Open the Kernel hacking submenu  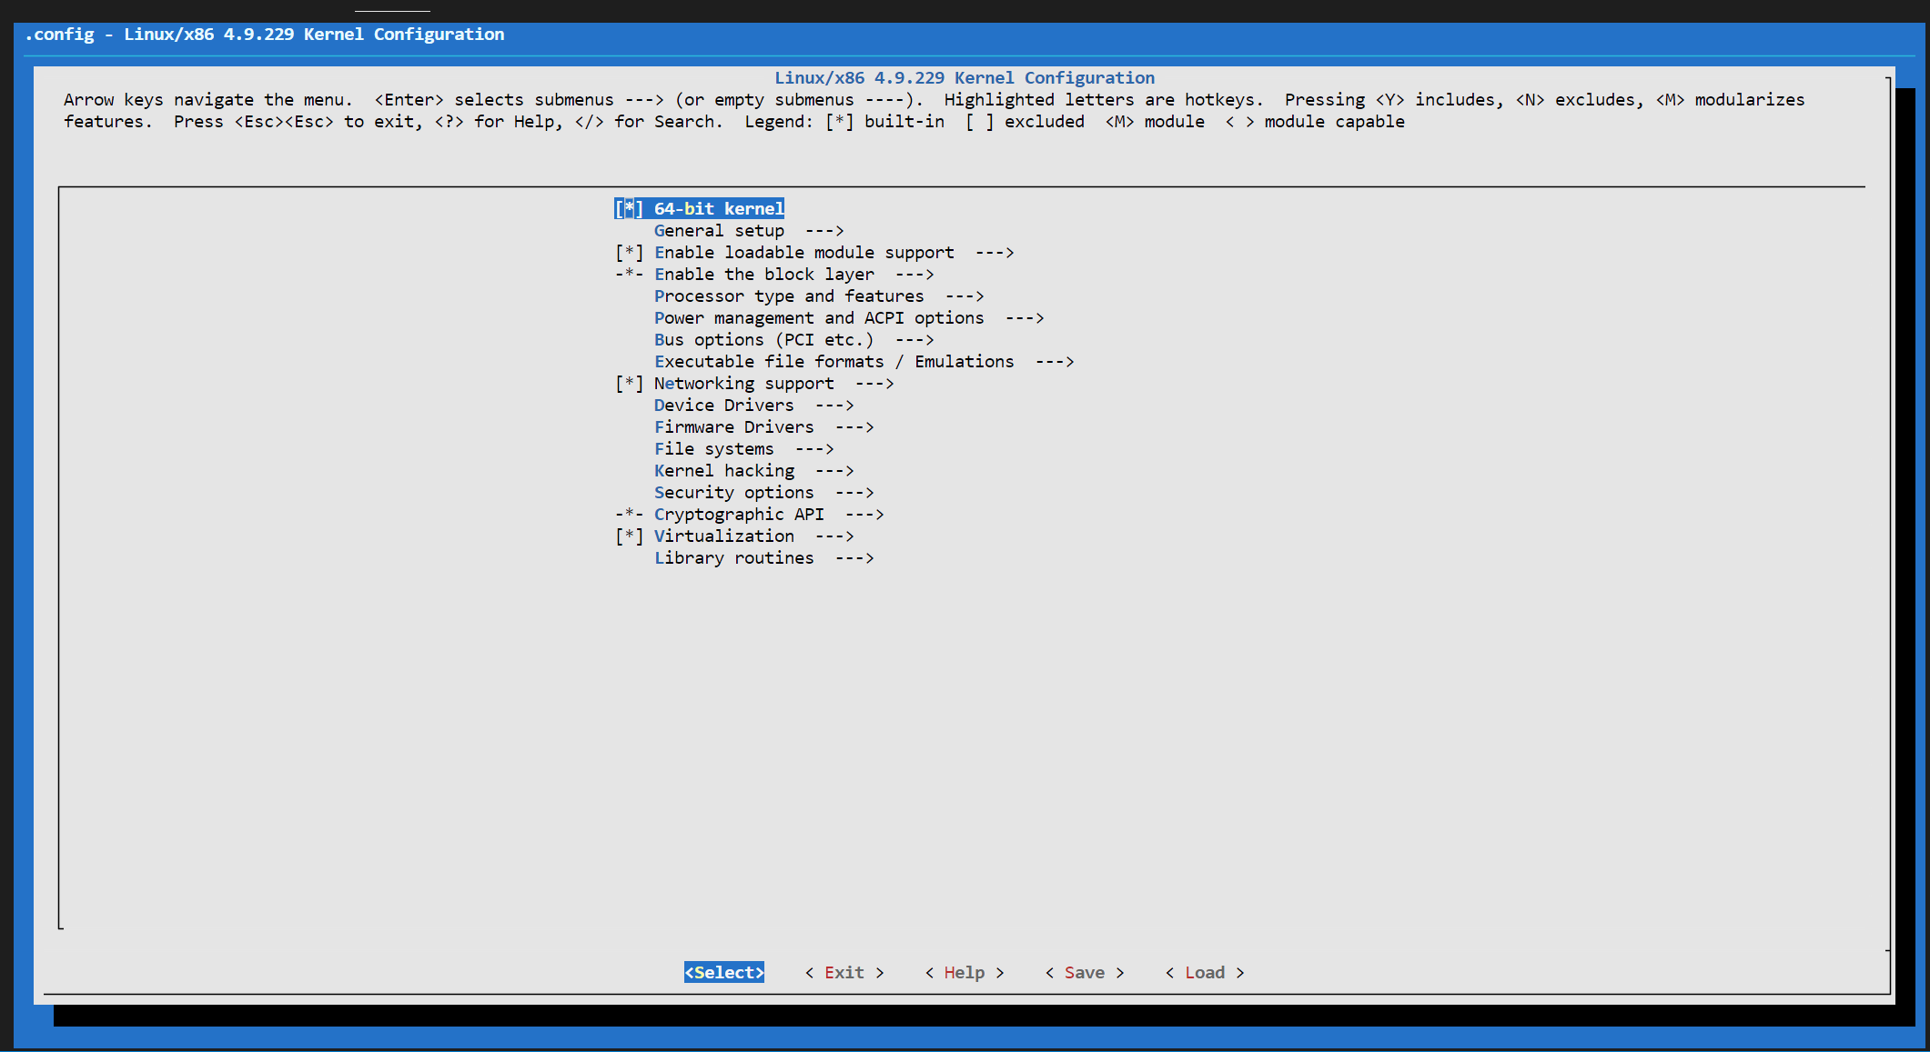pos(753,471)
